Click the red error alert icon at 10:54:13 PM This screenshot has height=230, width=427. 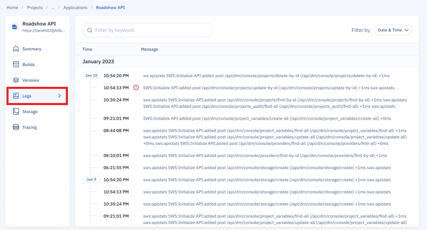136,88
